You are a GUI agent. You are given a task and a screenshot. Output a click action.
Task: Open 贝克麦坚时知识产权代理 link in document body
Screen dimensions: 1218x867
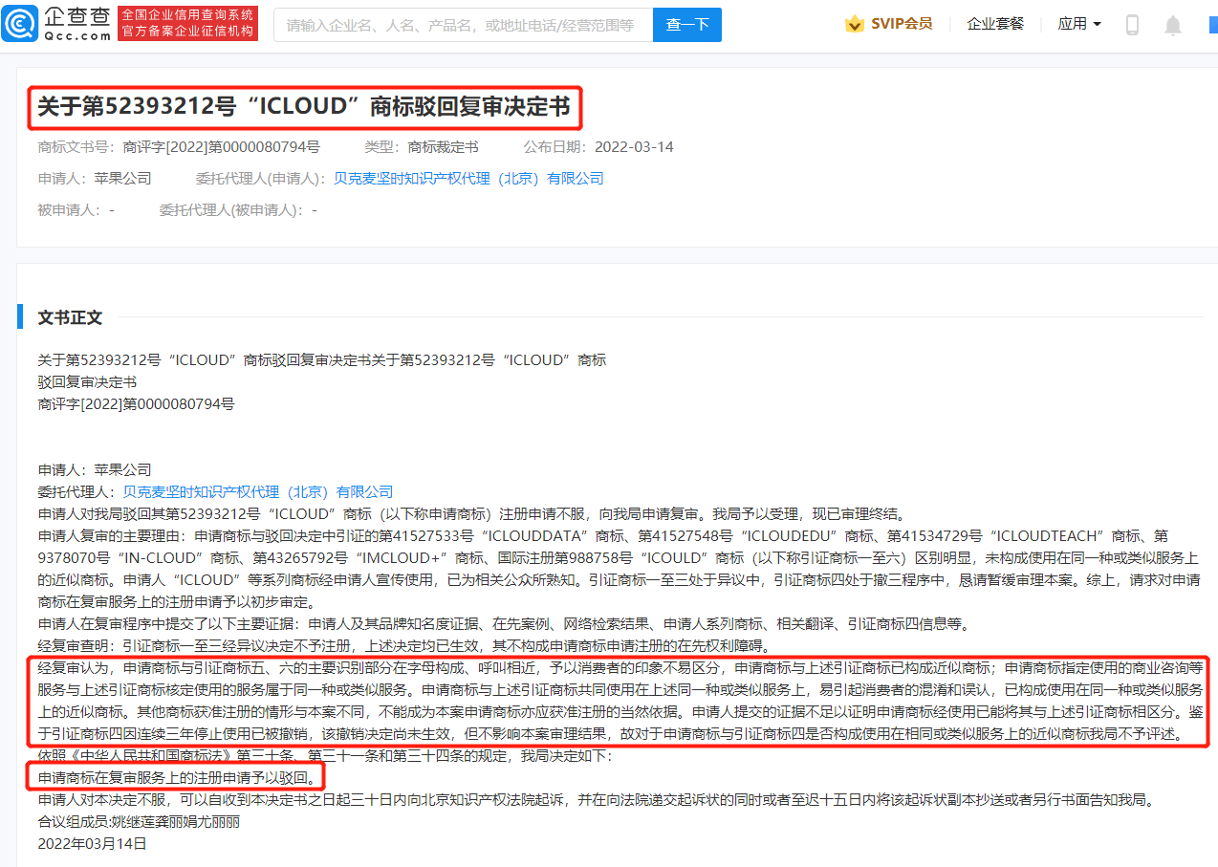[x=258, y=491]
